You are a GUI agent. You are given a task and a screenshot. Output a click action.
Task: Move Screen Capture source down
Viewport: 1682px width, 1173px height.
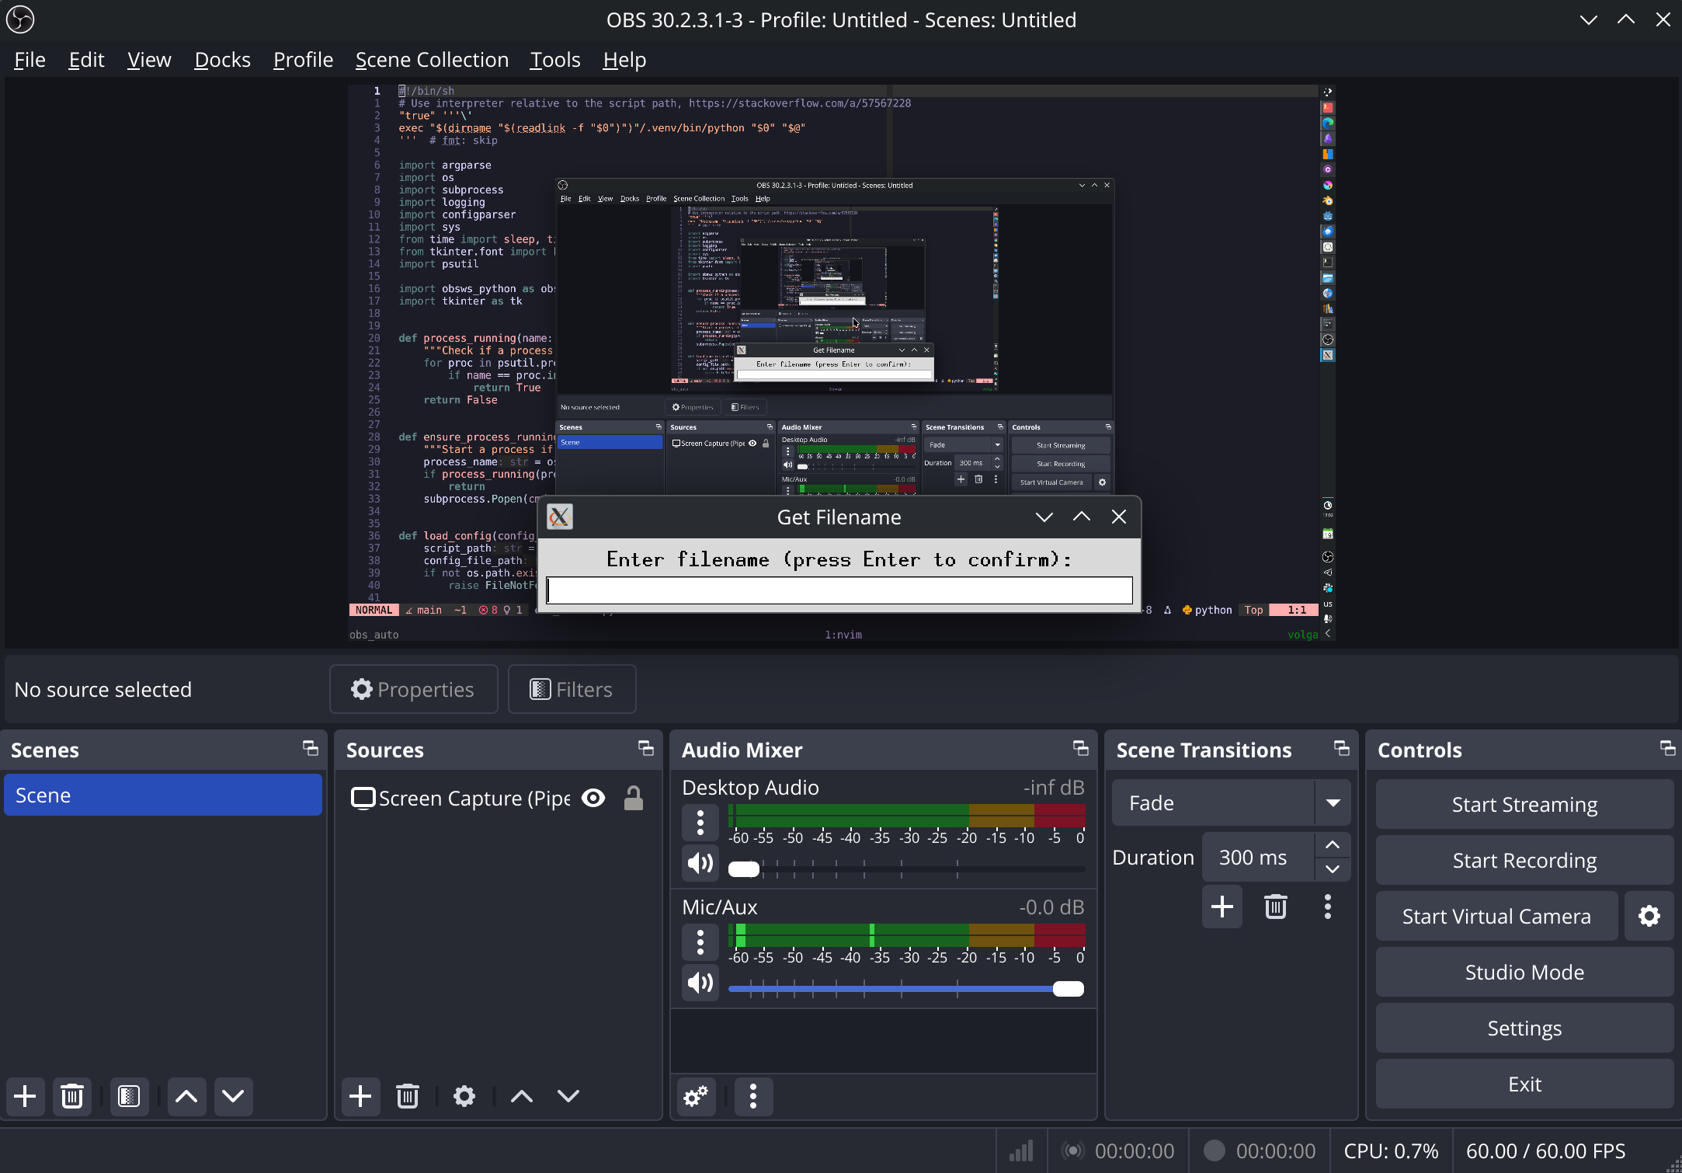pos(568,1096)
